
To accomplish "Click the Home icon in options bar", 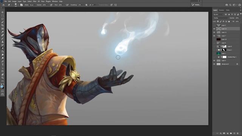I will point(3,5).
